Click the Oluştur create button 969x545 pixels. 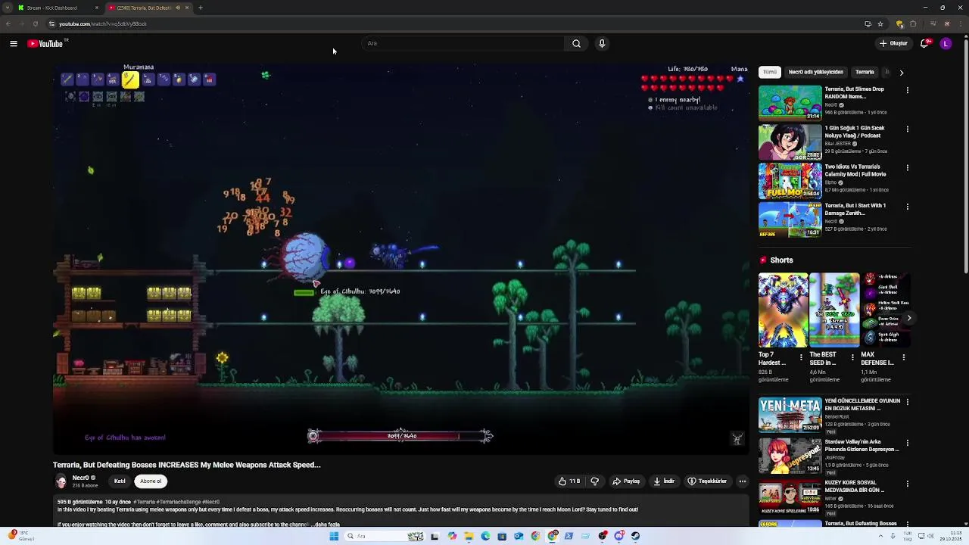click(x=893, y=43)
